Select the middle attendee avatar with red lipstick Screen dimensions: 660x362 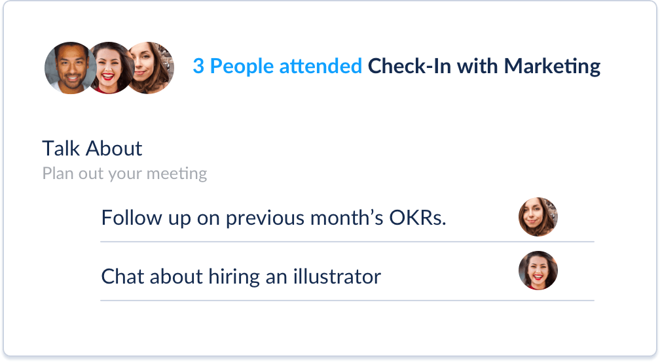point(110,67)
